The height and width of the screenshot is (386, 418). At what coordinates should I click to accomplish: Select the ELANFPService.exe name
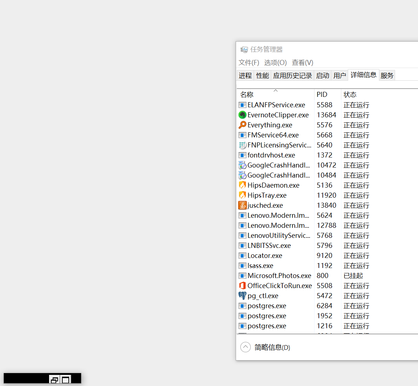(276, 105)
